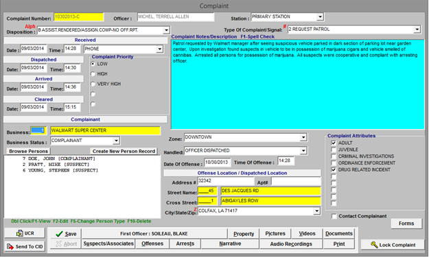Open Narrative section
Image resolution: width=429 pixels, height=258 pixels.
click(230, 244)
